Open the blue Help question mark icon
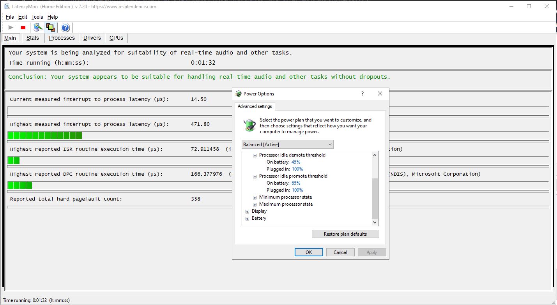This screenshot has height=305, width=557. coord(65,27)
